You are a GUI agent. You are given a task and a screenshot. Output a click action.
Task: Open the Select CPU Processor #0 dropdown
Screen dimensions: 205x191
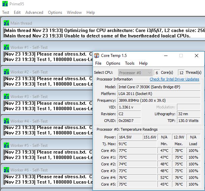[x=135, y=72]
